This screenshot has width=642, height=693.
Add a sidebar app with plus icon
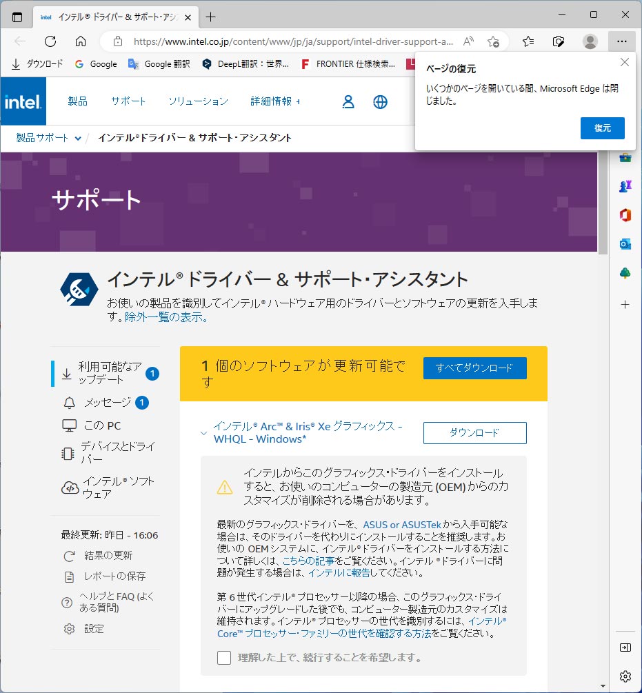coord(625,305)
